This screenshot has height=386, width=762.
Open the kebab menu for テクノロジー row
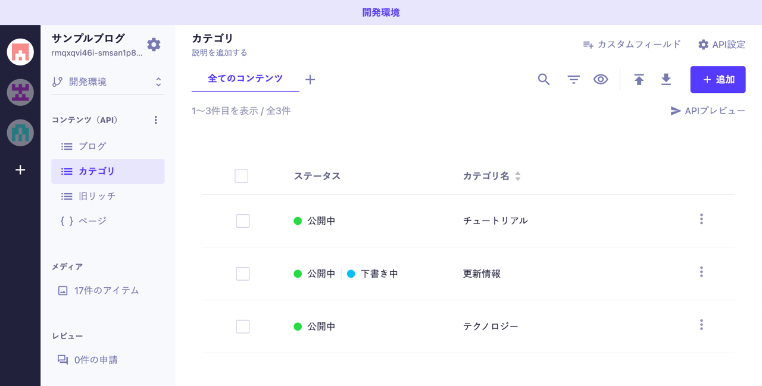click(701, 325)
